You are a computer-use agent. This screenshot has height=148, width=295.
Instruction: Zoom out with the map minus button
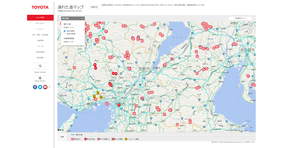[249, 31]
